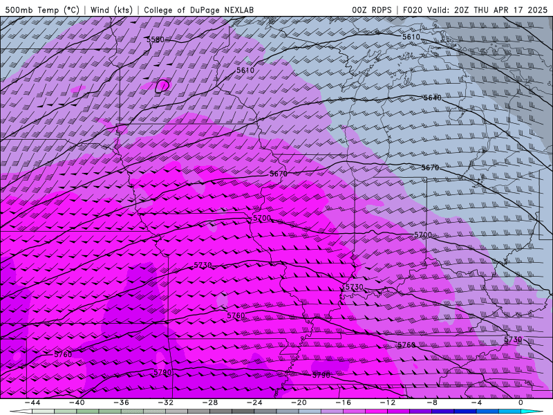The width and height of the screenshot is (553, 415).
Task: Select the -40 legend value
Action: click(x=77, y=403)
